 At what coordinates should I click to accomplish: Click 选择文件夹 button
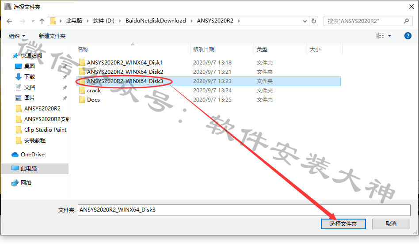pyautogui.click(x=343, y=224)
